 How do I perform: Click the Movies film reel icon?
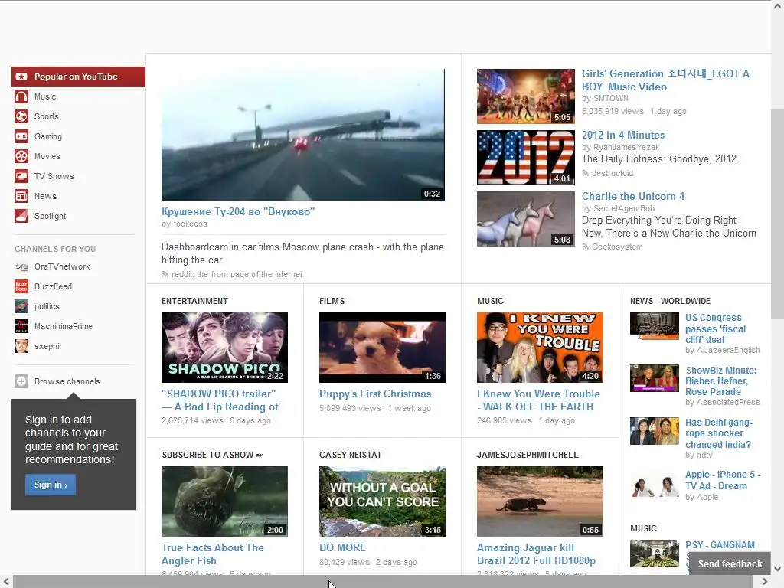coord(21,156)
